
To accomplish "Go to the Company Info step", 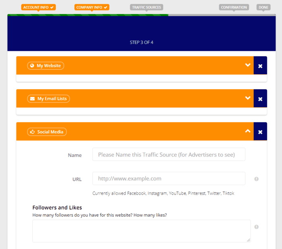I will (x=92, y=7).
